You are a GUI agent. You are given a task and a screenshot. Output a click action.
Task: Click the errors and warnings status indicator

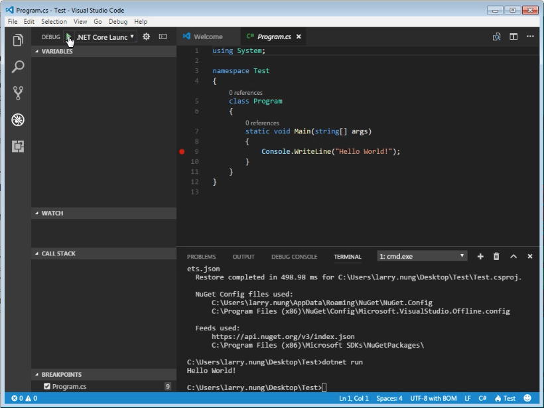(25, 398)
